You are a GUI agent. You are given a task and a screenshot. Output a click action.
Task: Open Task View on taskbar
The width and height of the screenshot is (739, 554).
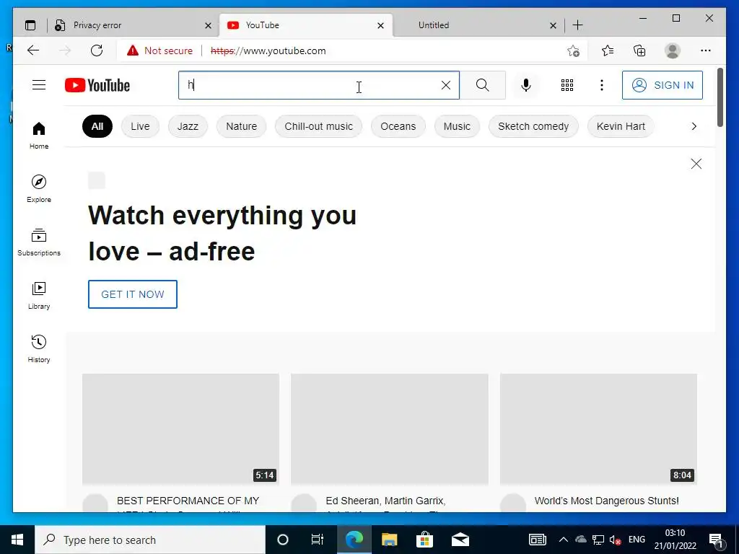pyautogui.click(x=318, y=540)
